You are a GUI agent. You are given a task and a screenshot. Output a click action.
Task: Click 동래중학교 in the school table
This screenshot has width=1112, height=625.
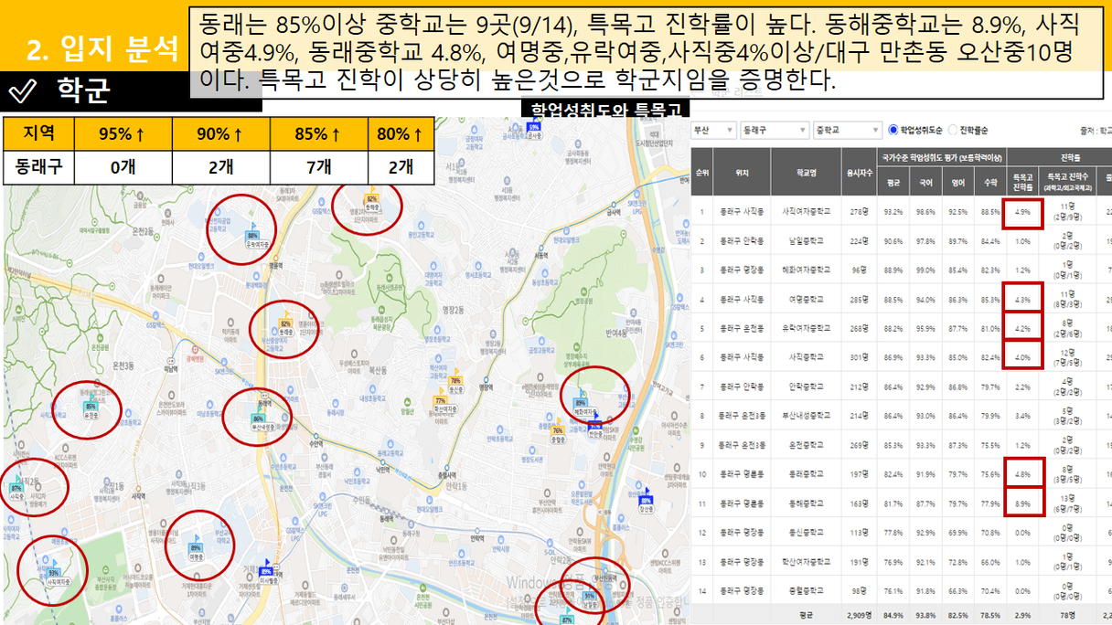(806, 474)
